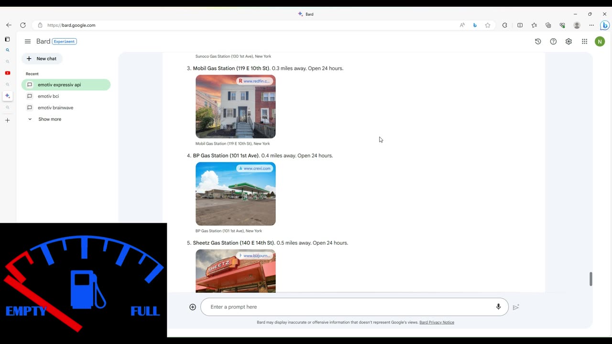Open the Bing Copilot sidebar button
Image resolution: width=612 pixels, height=344 pixels.
click(x=605, y=25)
